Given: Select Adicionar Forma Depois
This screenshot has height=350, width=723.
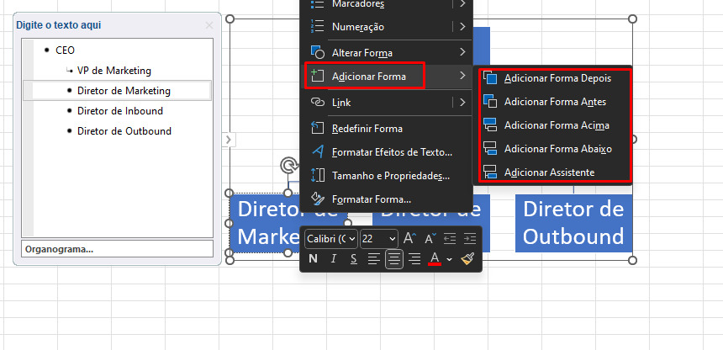Looking at the screenshot, I should pyautogui.click(x=554, y=78).
